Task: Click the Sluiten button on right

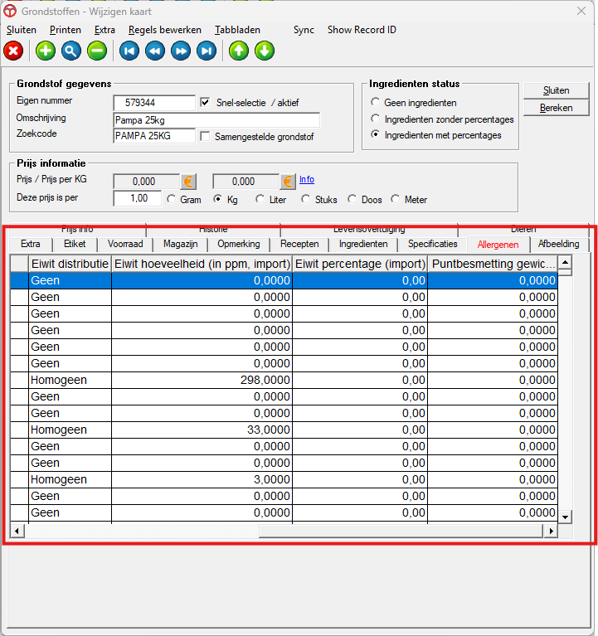Action: [556, 90]
